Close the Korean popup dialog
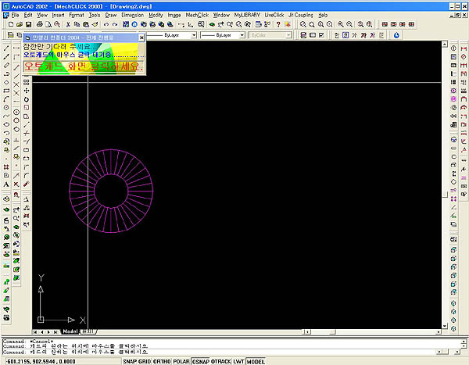This screenshot has height=365, width=469. 141,38
